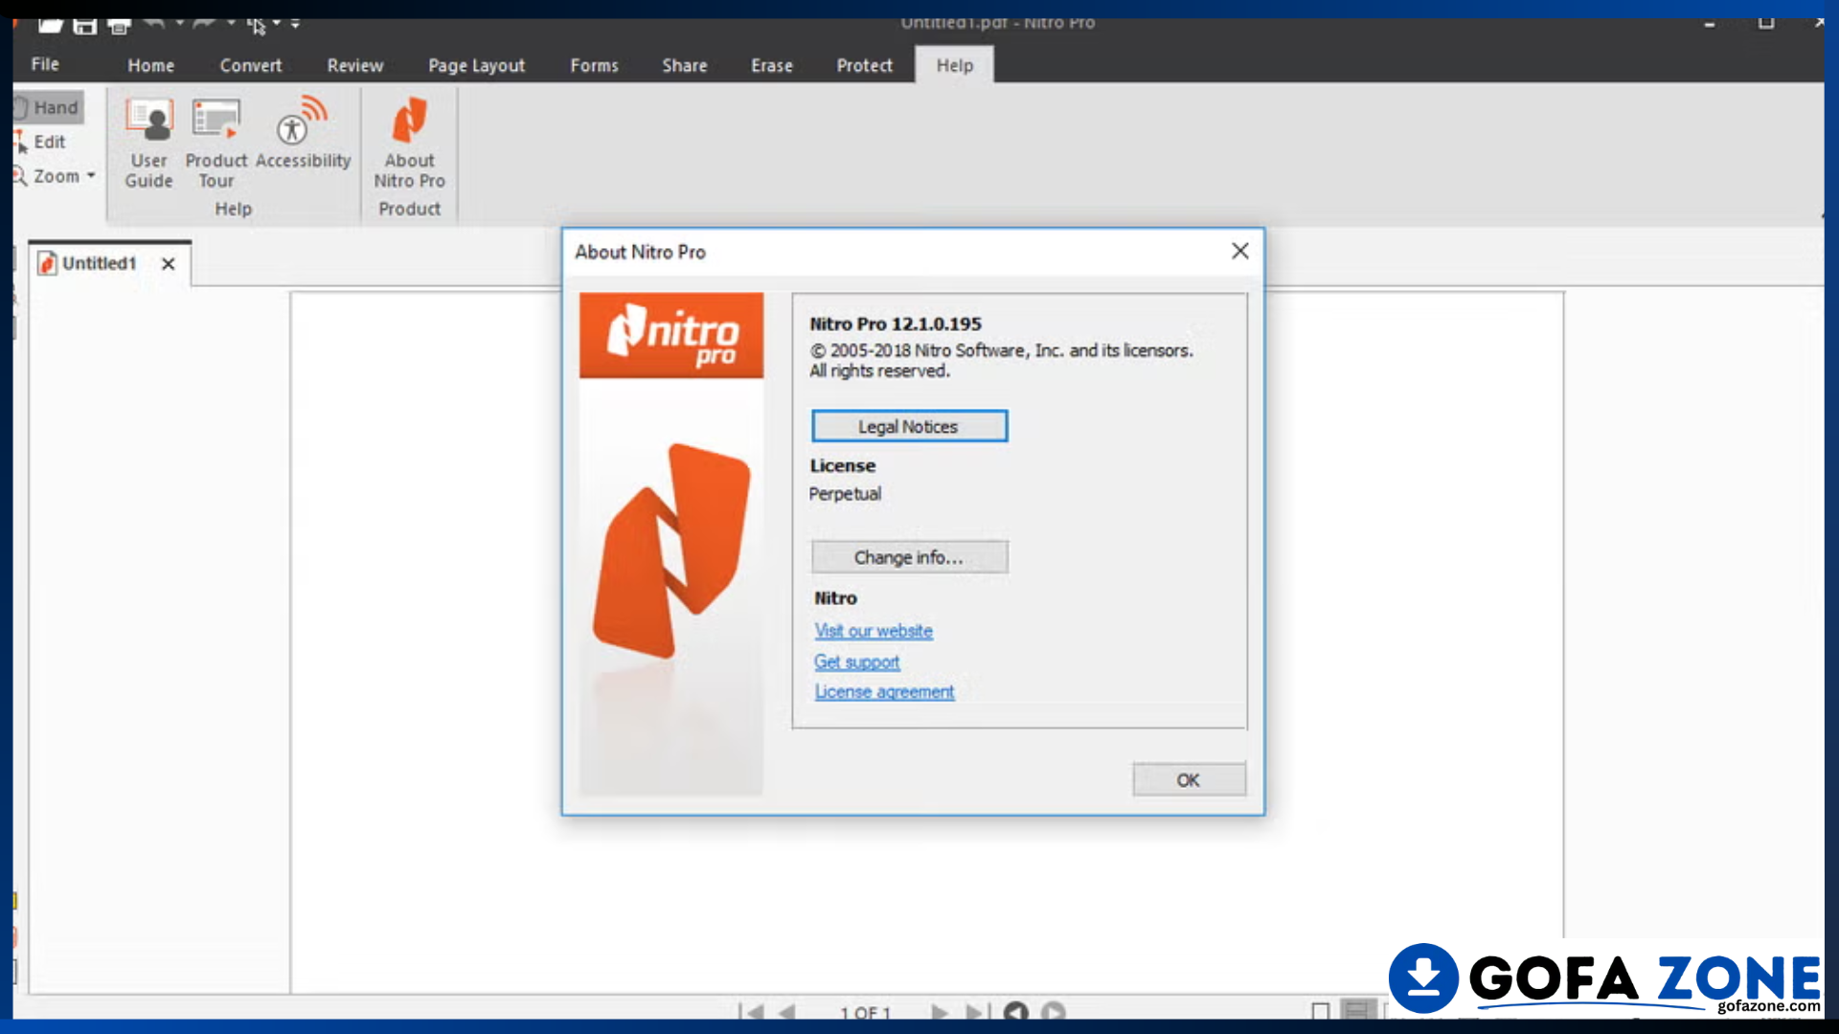Open Customize Quick Access Toolbar menu
1839x1034 pixels.
click(x=295, y=23)
